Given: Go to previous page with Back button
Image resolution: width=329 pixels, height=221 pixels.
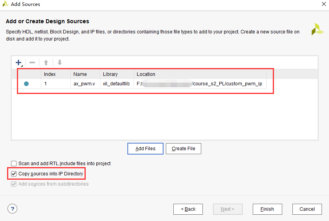Looking at the screenshot, I should pyautogui.click(x=188, y=209).
